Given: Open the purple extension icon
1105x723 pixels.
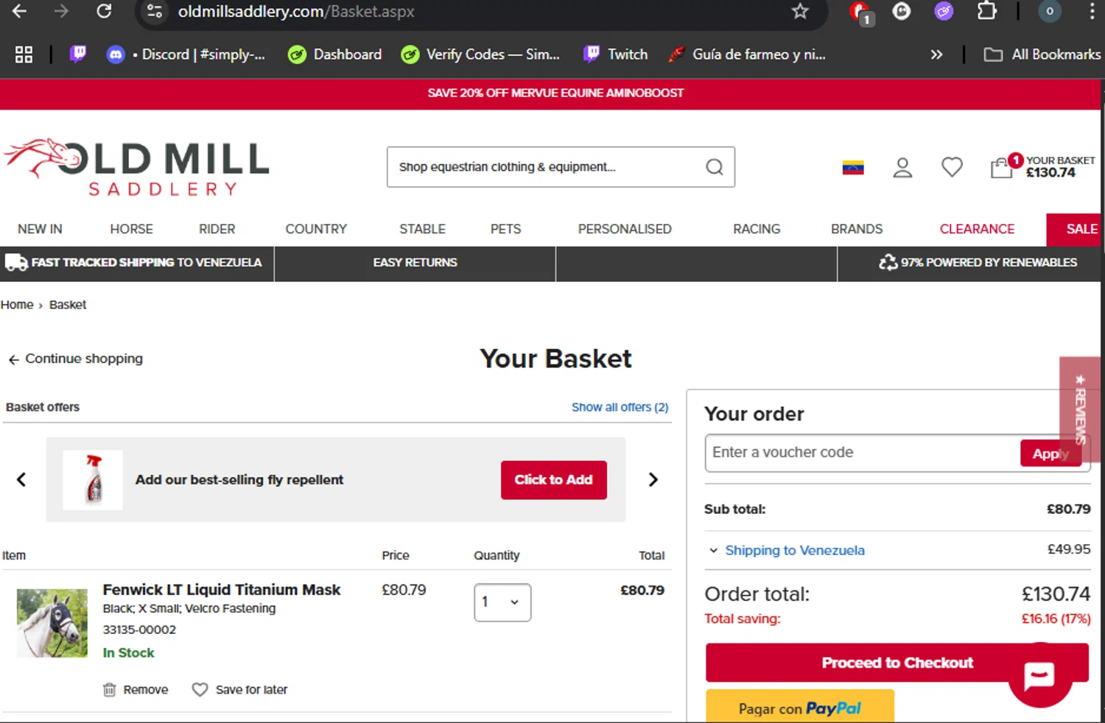Looking at the screenshot, I should [x=944, y=11].
